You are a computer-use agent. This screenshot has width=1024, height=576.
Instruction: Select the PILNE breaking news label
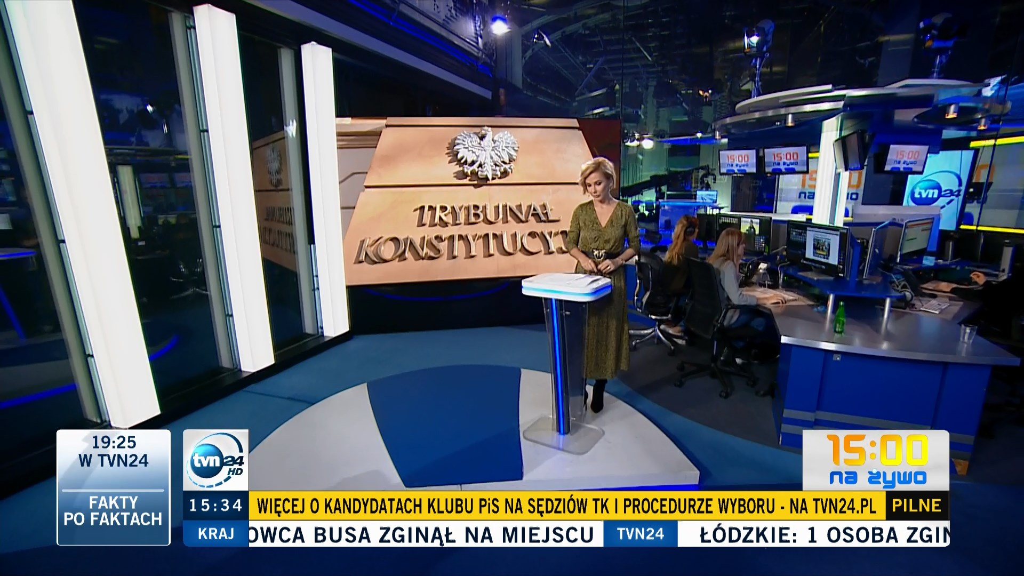[917, 506]
